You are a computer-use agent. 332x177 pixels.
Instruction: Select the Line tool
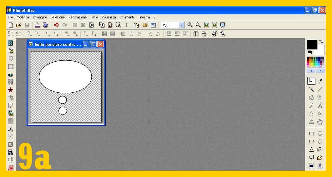[320, 89]
